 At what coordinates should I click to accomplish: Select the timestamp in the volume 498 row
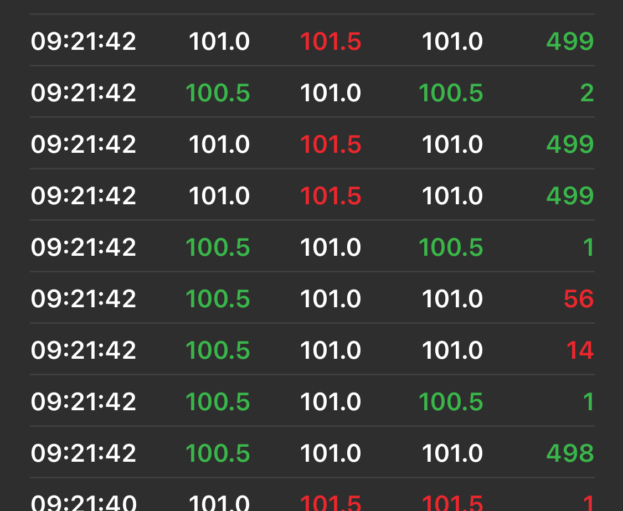tap(84, 453)
